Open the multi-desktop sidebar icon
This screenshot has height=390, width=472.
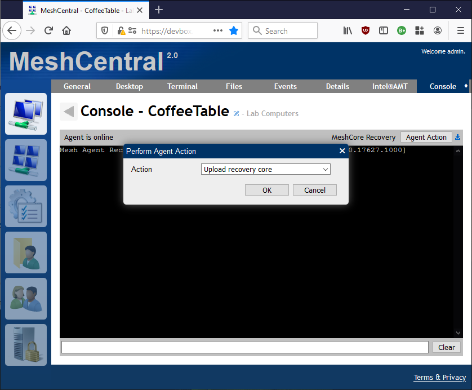pyautogui.click(x=26, y=160)
